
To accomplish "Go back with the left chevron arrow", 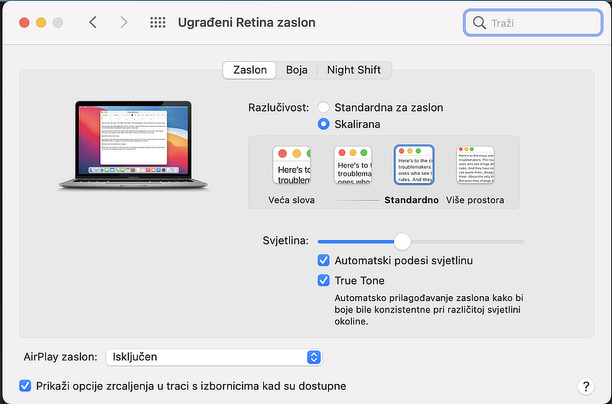I will coord(93,22).
